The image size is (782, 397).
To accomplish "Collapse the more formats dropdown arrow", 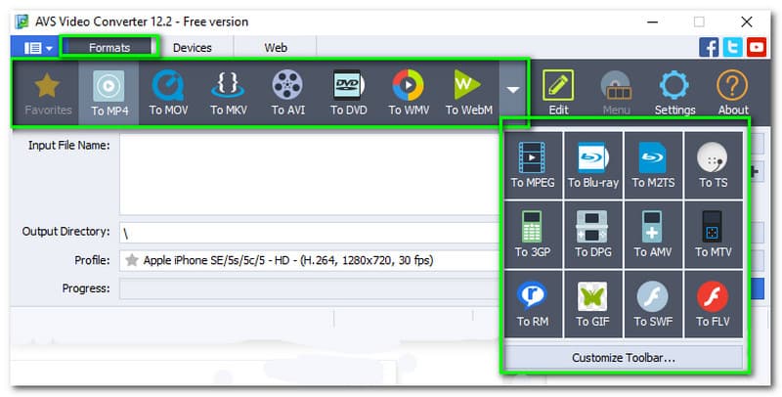I will click(x=512, y=90).
